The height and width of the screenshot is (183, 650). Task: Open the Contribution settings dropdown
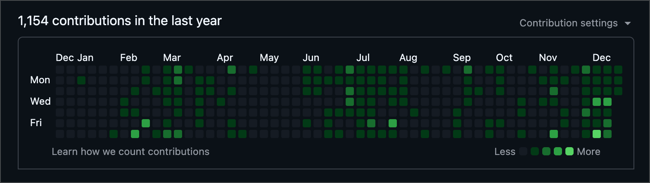(575, 23)
